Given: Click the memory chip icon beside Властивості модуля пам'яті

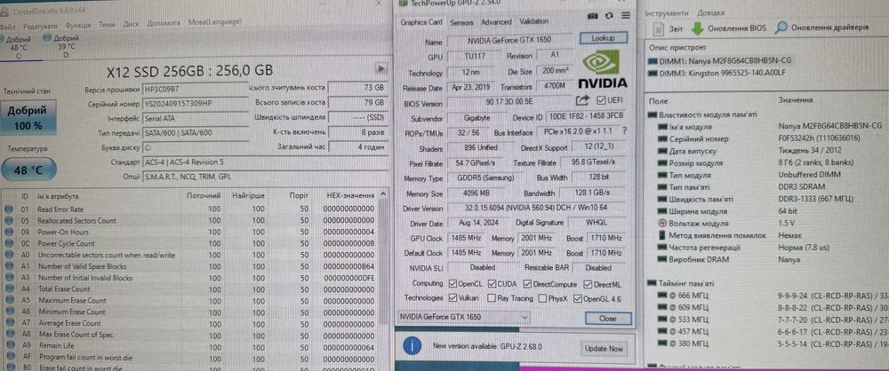Looking at the screenshot, I should [653, 115].
